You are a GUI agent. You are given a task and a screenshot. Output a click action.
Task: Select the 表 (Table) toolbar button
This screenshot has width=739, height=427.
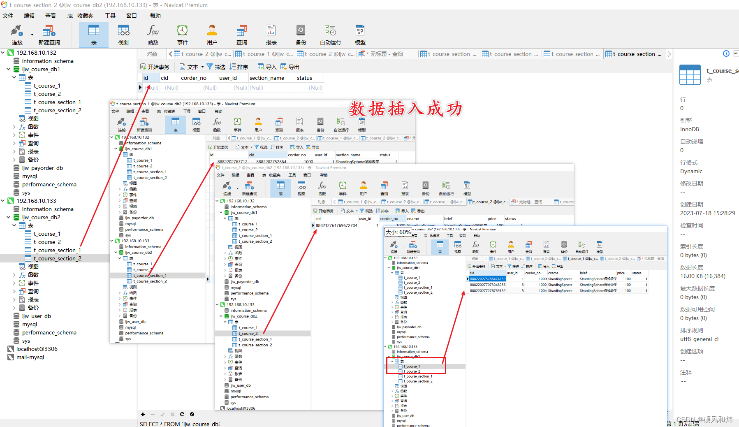pyautogui.click(x=94, y=35)
